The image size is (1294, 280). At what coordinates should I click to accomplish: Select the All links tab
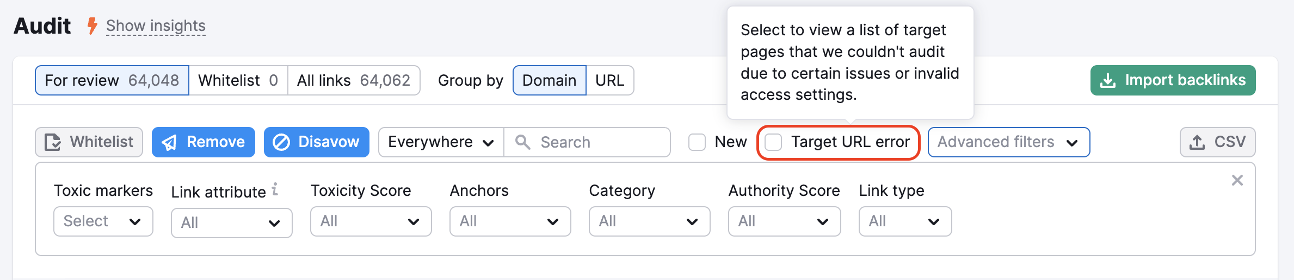tap(353, 80)
